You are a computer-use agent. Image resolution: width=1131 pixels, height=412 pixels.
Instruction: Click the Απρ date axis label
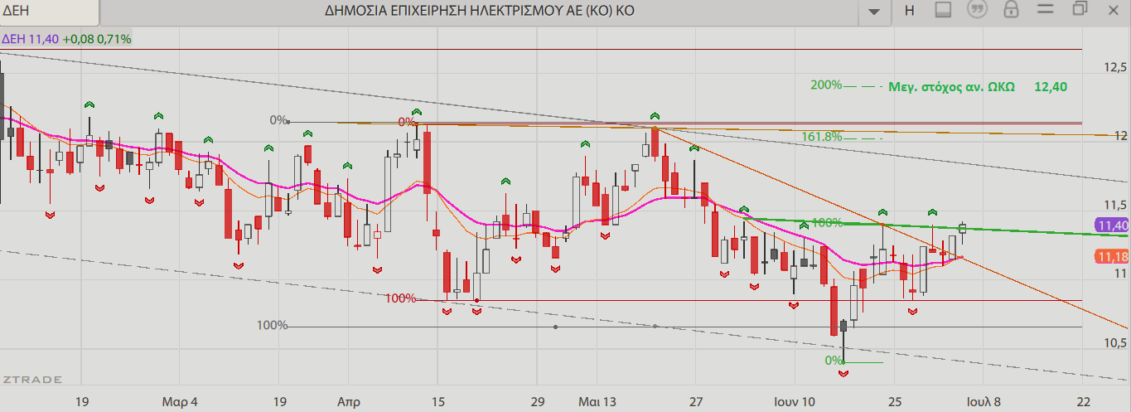349,402
